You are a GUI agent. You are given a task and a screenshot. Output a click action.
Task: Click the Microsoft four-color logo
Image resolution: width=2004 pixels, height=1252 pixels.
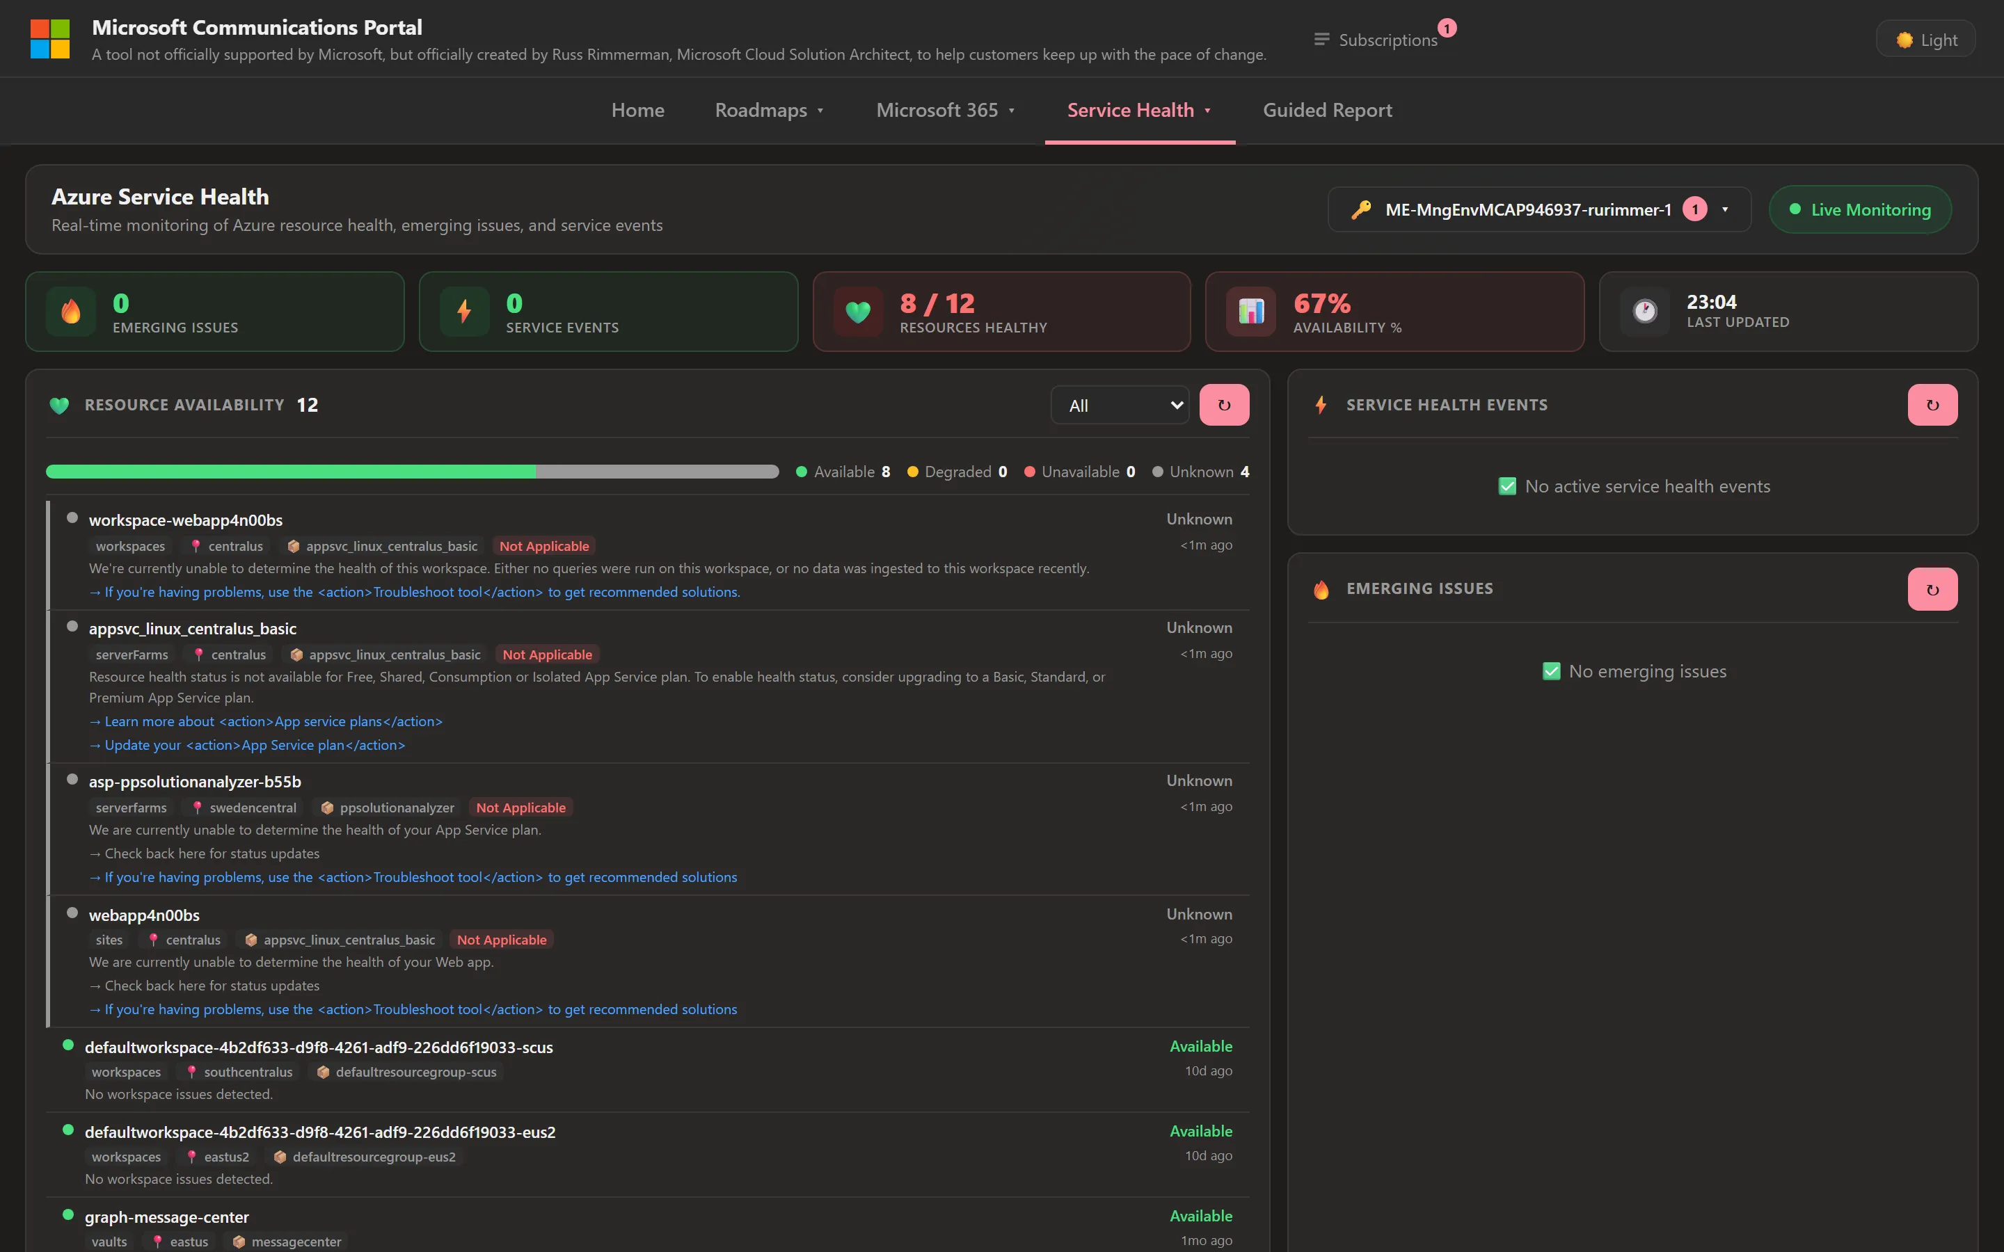(49, 39)
